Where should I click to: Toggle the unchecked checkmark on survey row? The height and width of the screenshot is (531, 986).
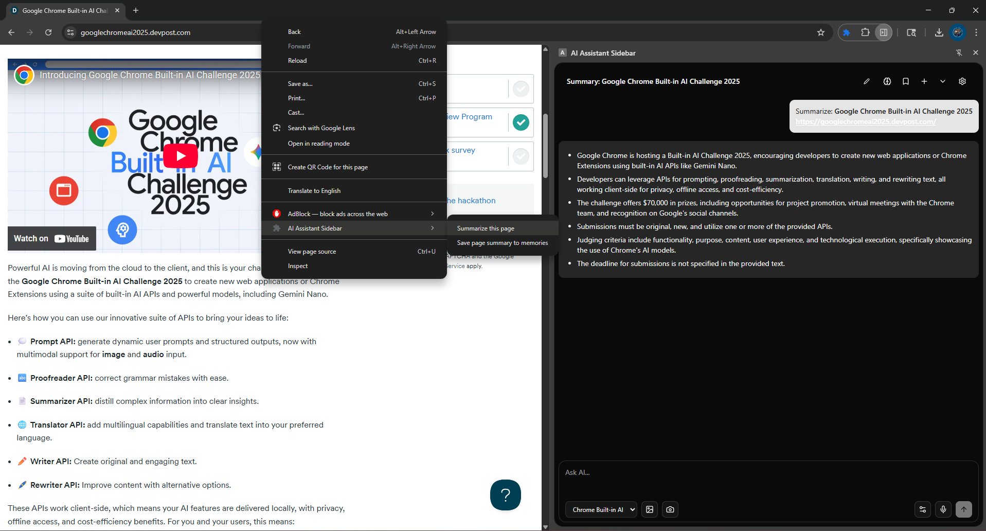[521, 156]
